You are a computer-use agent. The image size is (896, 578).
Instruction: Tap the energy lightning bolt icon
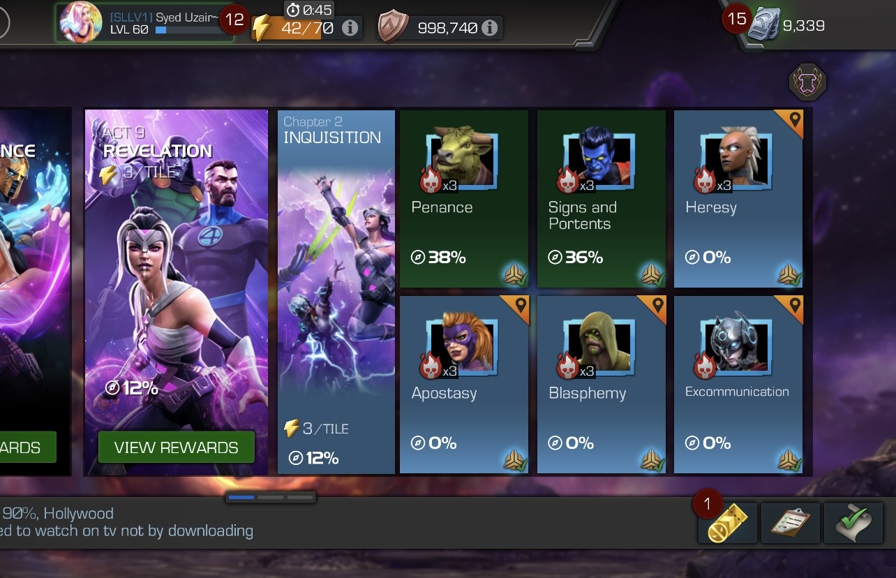(261, 28)
